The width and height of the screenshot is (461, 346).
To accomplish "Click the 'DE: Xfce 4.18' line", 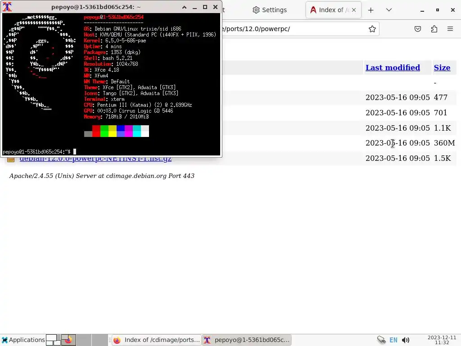I will [101, 70].
